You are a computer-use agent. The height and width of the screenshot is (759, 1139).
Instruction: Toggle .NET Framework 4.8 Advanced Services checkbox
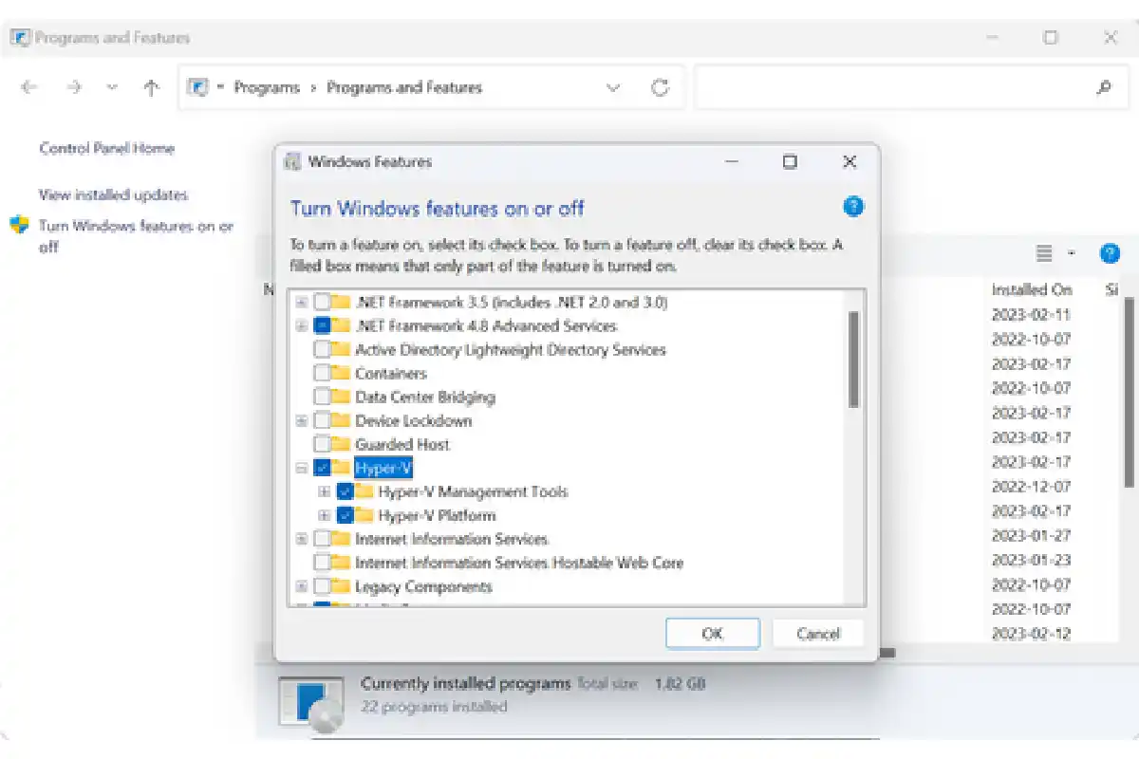pos(322,325)
